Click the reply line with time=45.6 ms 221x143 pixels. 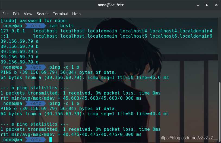pos(84,78)
